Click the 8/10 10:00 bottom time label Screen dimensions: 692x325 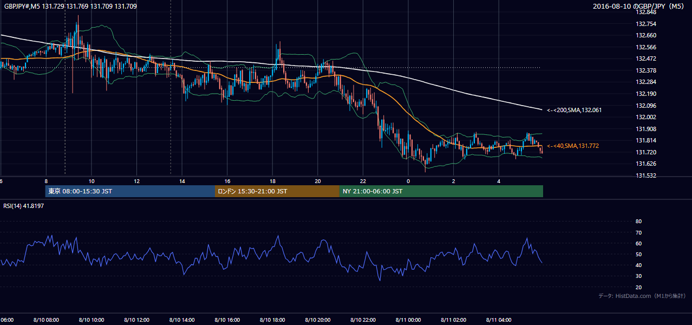[92, 320]
